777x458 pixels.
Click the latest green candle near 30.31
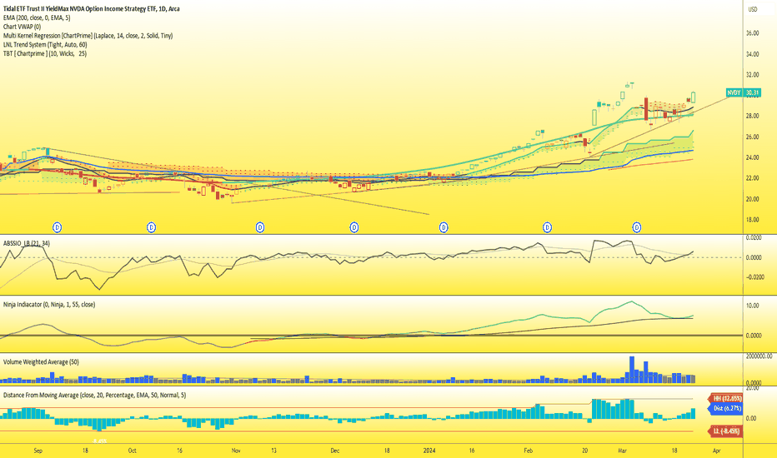click(x=694, y=97)
